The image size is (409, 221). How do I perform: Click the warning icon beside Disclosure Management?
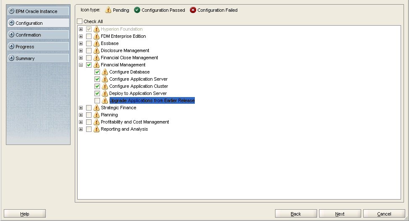(97, 50)
